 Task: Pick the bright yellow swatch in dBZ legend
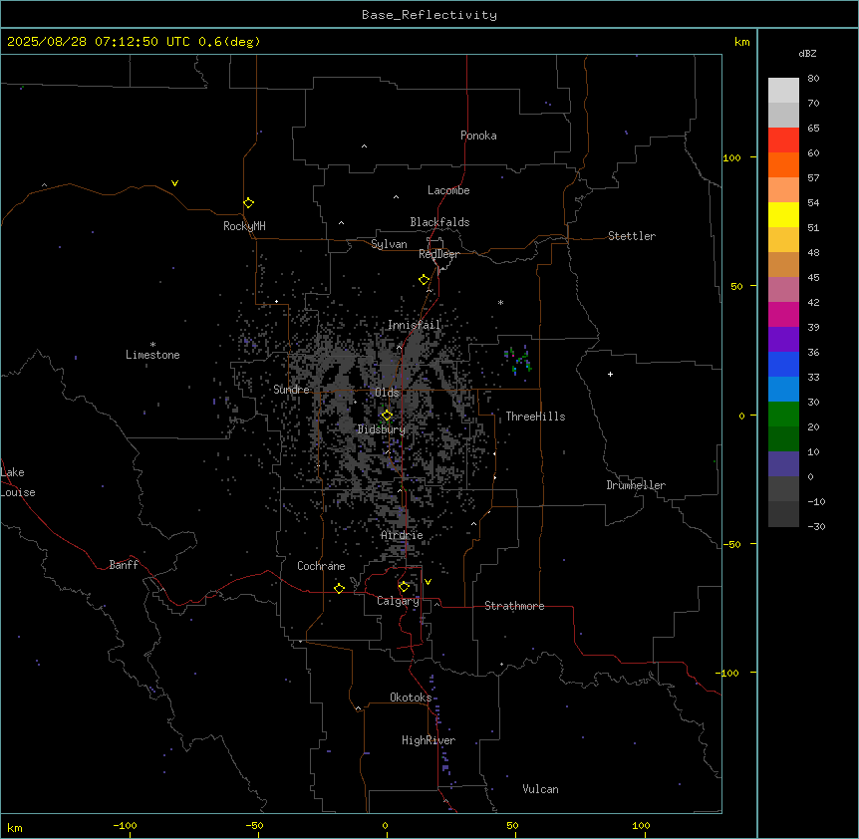(783, 214)
